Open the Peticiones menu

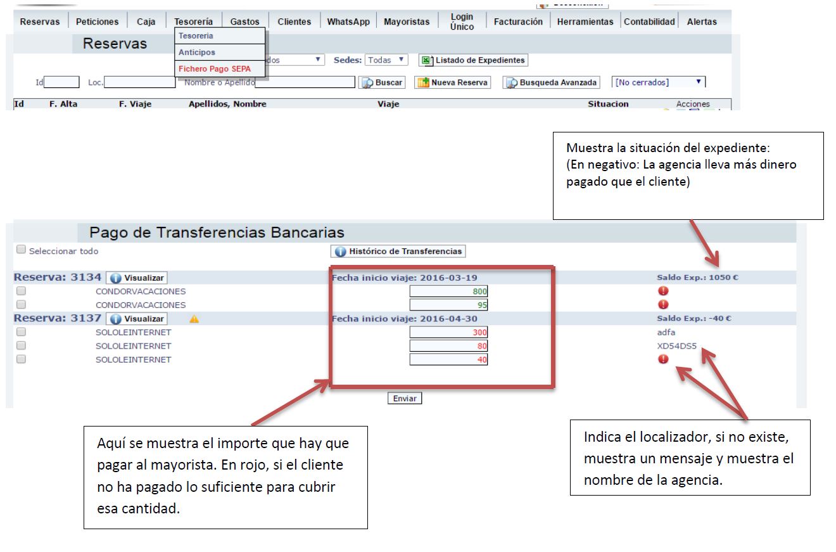[x=97, y=22]
